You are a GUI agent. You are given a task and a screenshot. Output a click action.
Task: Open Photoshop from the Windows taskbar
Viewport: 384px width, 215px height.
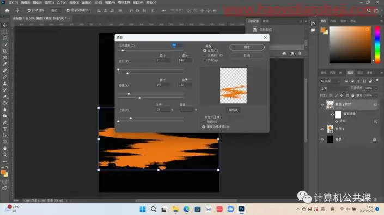pyautogui.click(x=241, y=209)
